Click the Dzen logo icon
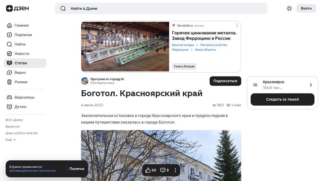Screen dimensions: 322x181 9,8
